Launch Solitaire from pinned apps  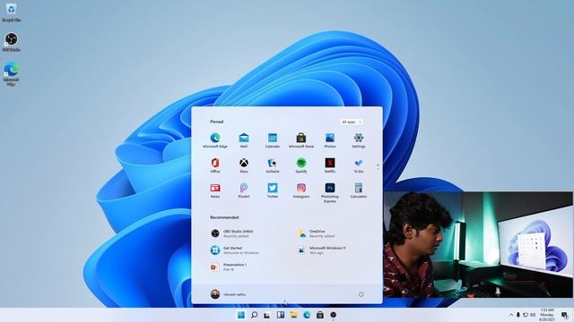[x=273, y=165]
